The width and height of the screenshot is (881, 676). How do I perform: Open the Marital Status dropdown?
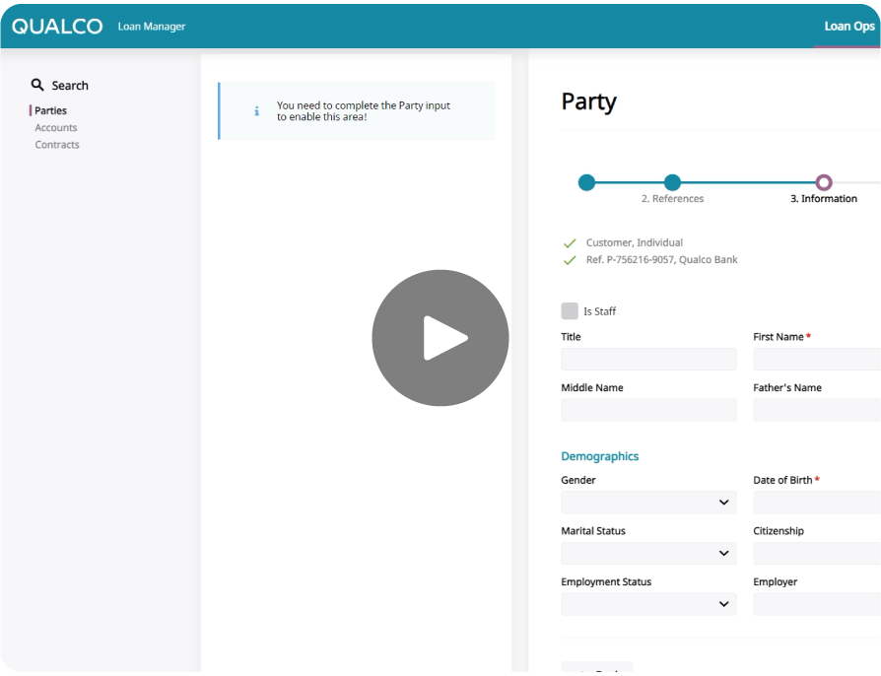point(648,553)
